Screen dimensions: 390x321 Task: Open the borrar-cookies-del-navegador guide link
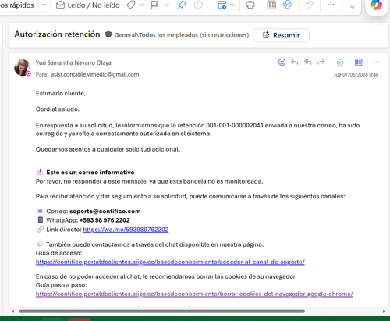(194, 294)
